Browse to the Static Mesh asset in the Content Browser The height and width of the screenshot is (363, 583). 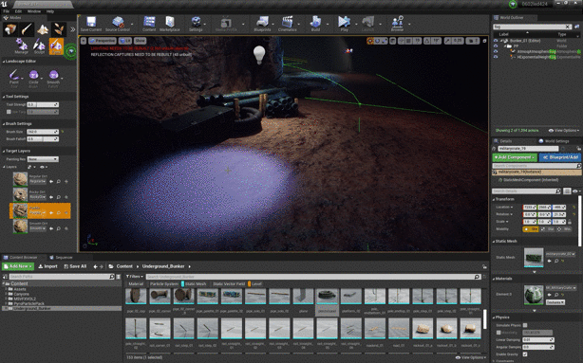click(556, 261)
